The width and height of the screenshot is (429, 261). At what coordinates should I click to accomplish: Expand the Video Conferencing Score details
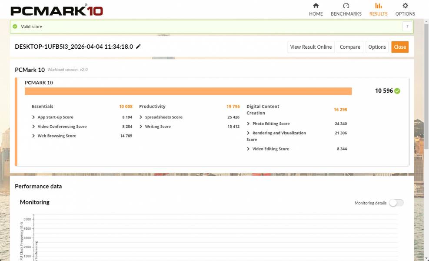pyautogui.click(x=33, y=127)
